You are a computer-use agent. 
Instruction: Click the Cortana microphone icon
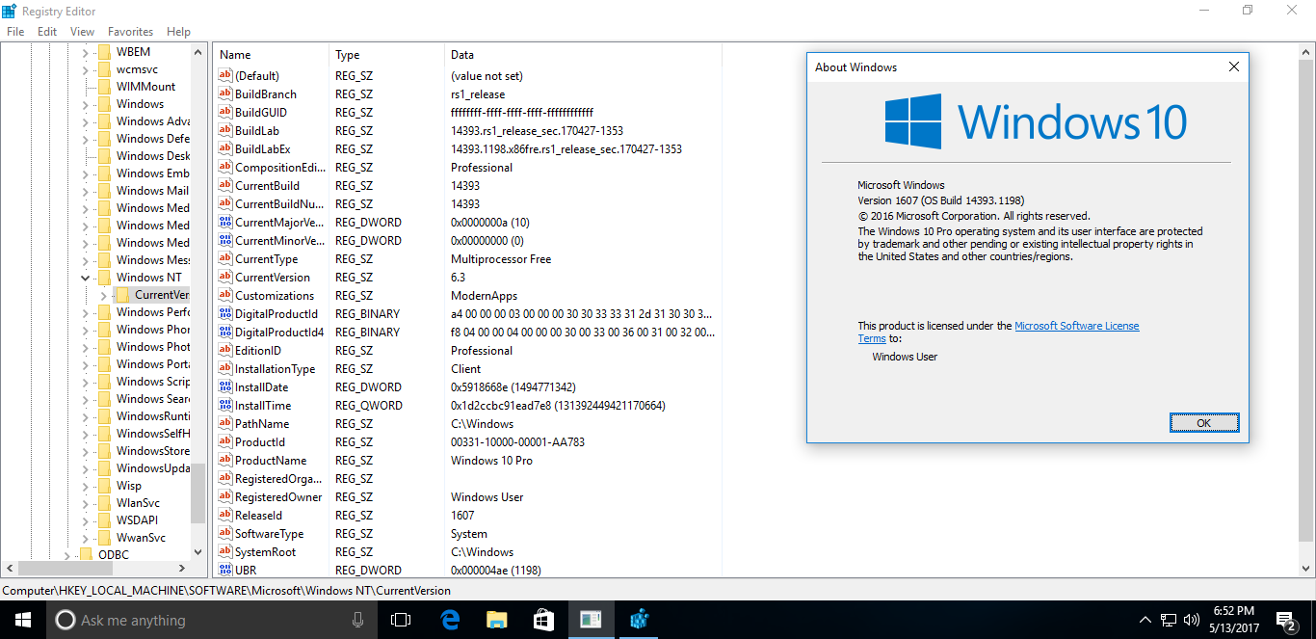358,620
